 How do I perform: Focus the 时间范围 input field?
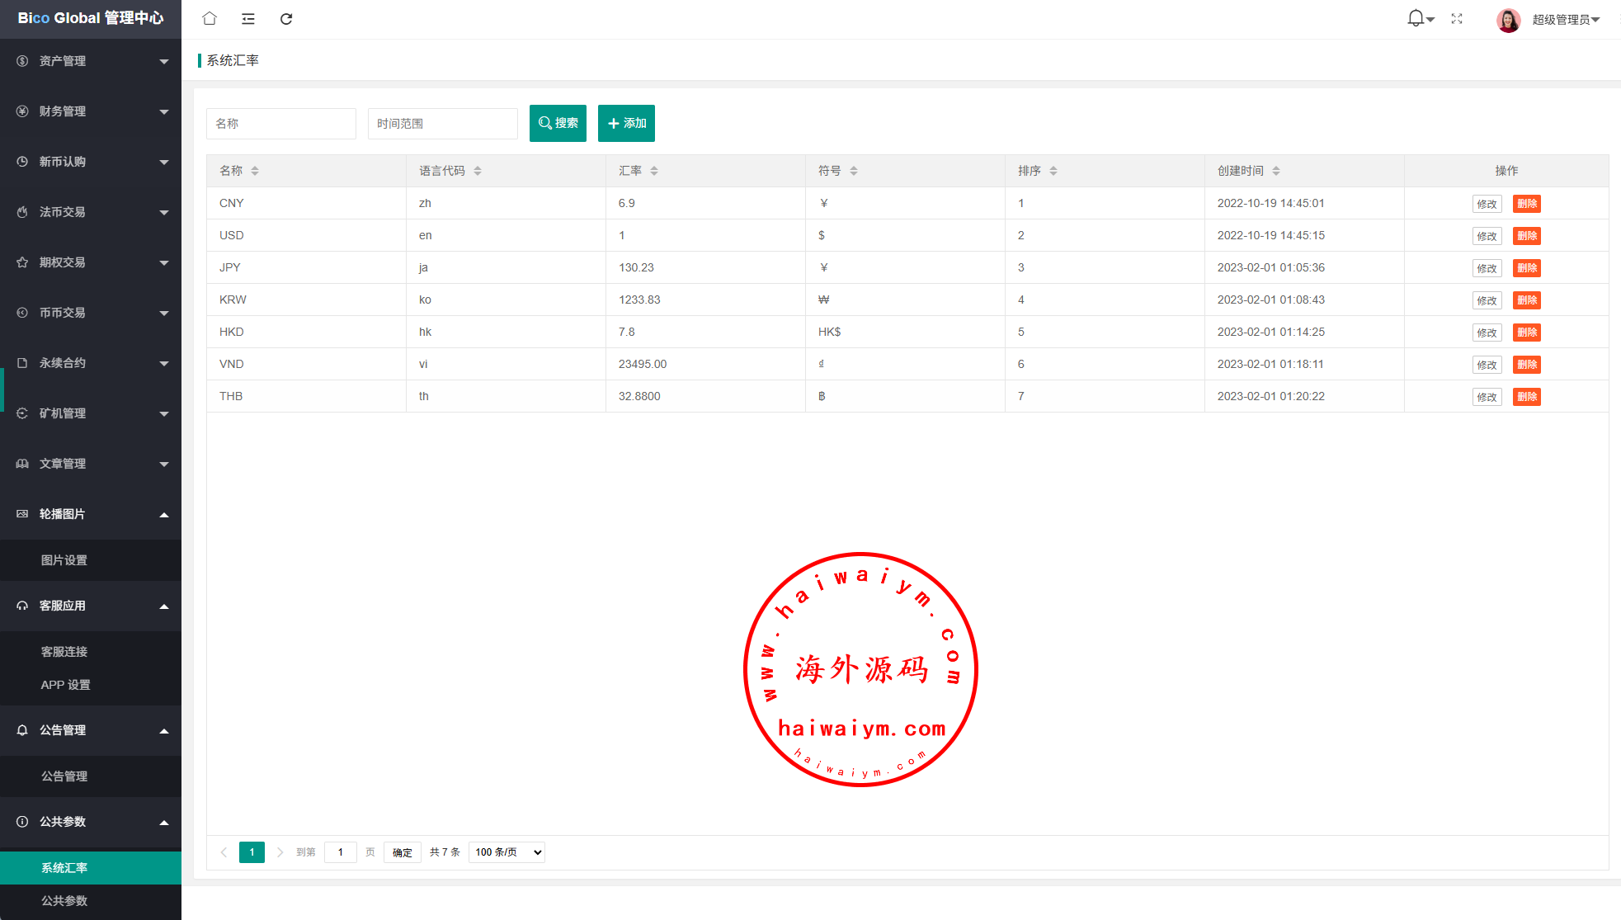[442, 124]
